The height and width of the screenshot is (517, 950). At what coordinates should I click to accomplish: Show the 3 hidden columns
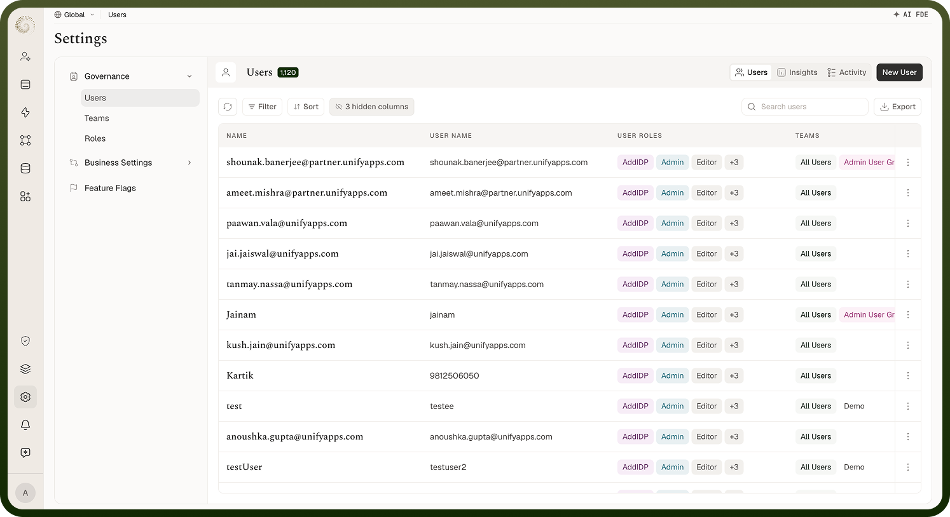372,107
